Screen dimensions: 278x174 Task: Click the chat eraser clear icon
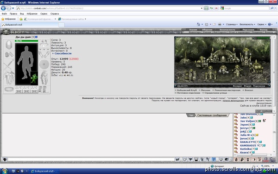[185, 160]
